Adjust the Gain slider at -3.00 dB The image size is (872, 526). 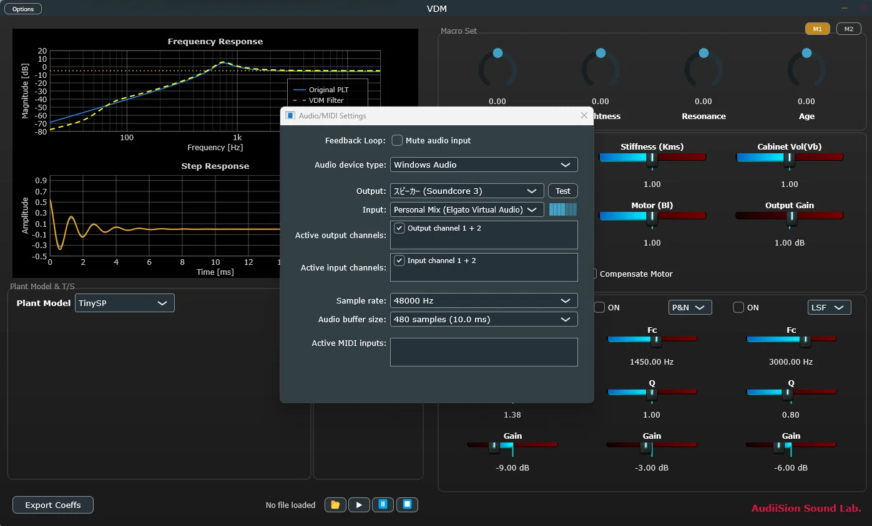pos(652,446)
